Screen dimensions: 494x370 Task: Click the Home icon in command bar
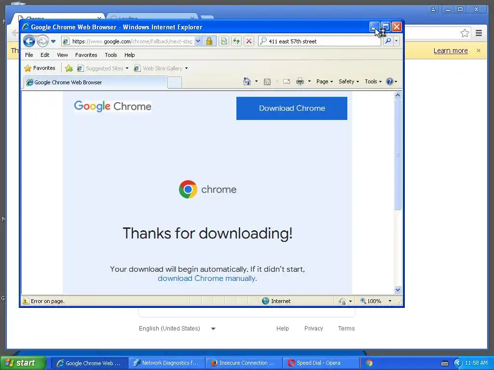pyautogui.click(x=247, y=81)
